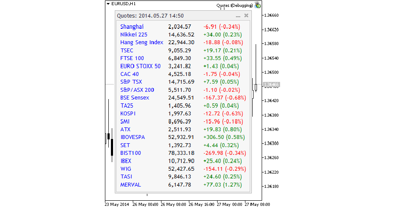Minimize the Quotes panel
Image resolution: width=394 pixels, height=208 pixels.
[238, 16]
